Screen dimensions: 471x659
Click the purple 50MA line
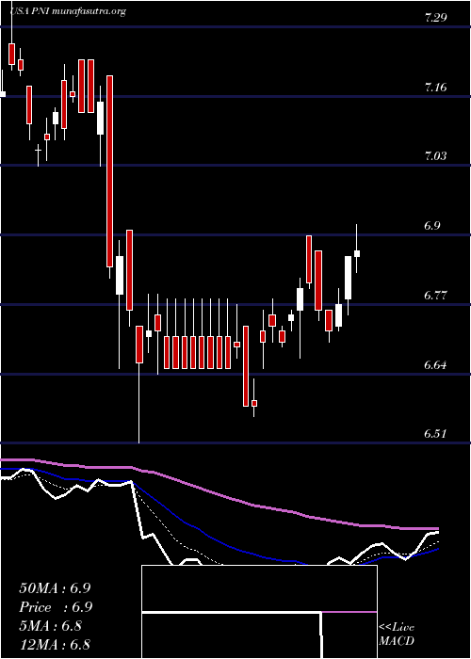219,493
